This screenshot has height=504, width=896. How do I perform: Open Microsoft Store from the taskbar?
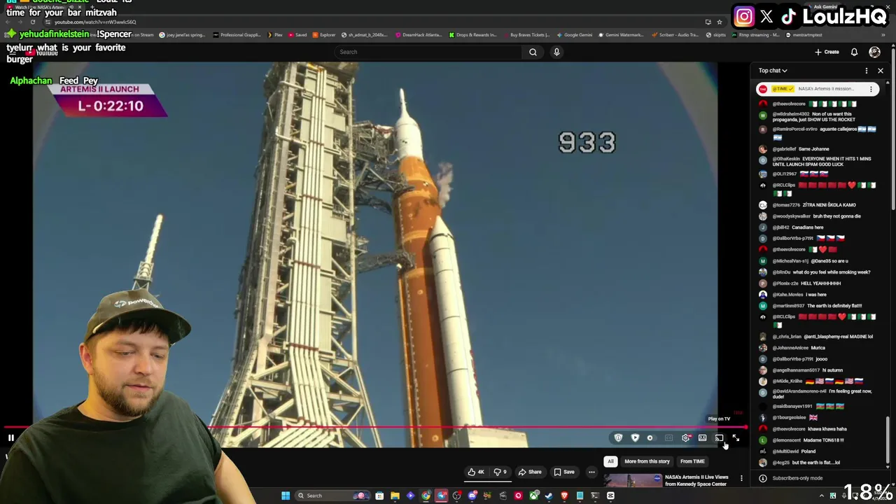click(x=379, y=496)
